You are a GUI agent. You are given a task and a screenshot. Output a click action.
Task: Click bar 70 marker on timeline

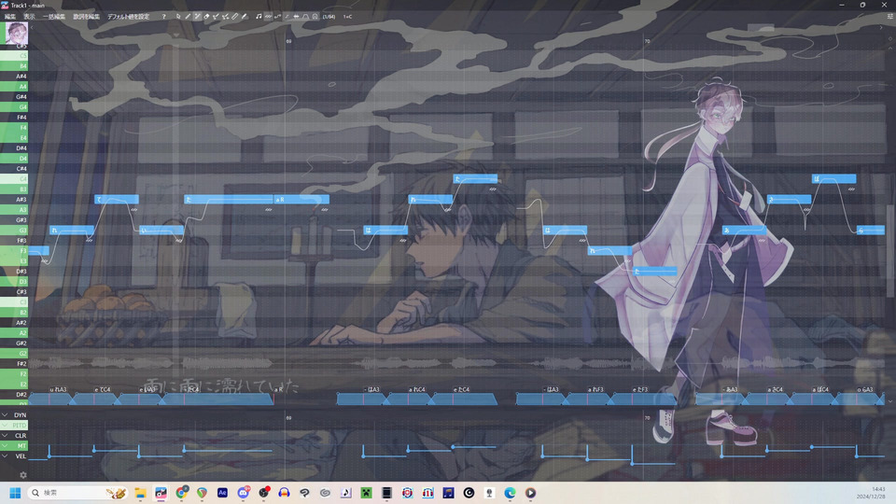[x=647, y=41]
